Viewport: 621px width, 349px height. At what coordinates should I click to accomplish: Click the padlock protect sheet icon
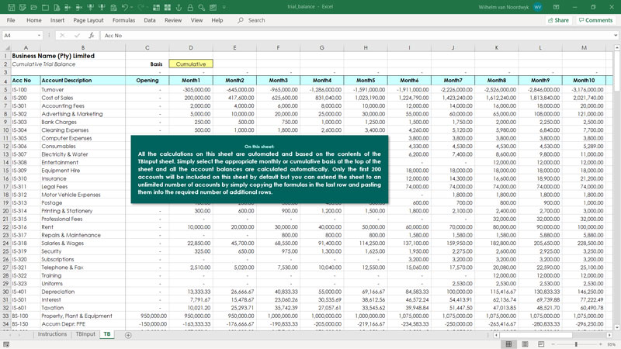[x=190, y=7]
